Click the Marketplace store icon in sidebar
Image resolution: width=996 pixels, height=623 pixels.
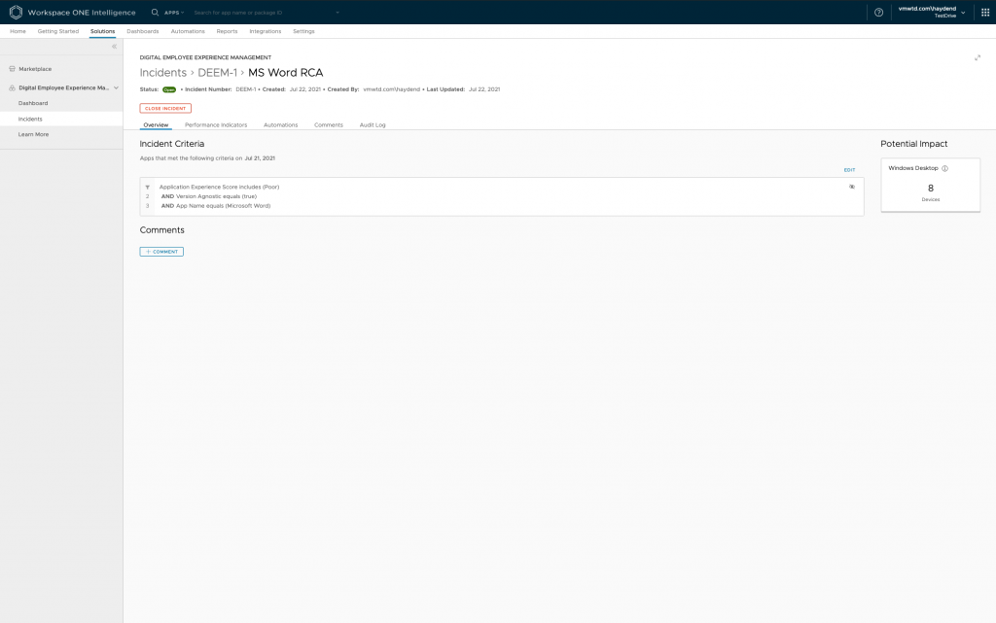12,68
